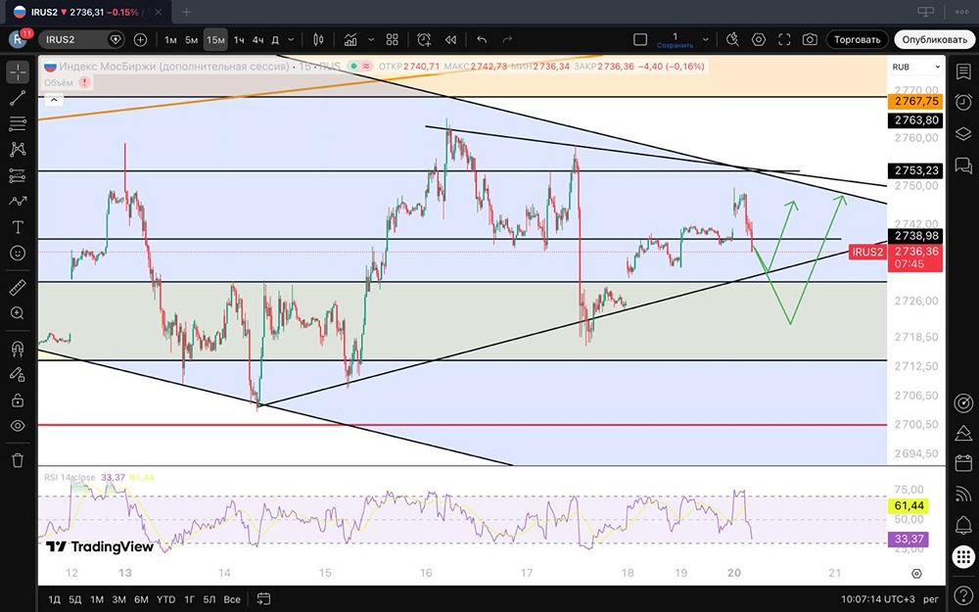979x612 pixels.
Task: Switch to 5м timeframe
Action: point(191,39)
